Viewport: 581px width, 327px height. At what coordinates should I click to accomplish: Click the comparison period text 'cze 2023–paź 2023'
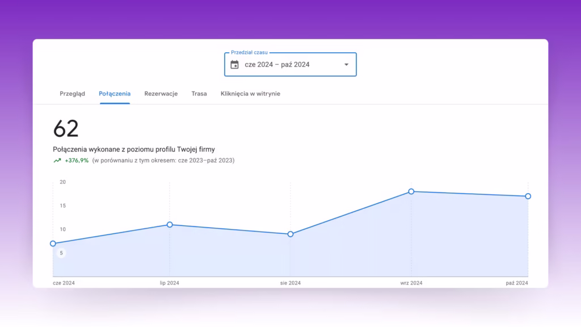click(x=205, y=161)
